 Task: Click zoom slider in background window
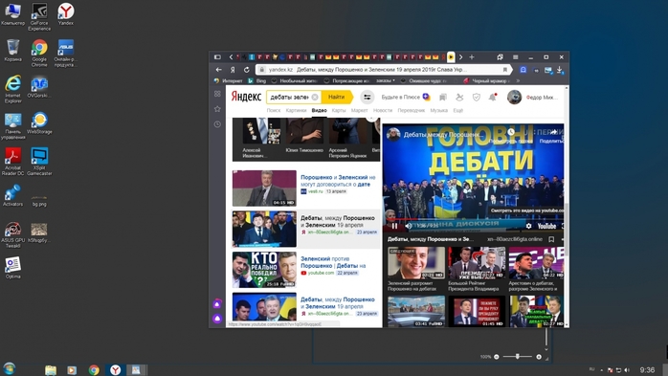(518, 357)
